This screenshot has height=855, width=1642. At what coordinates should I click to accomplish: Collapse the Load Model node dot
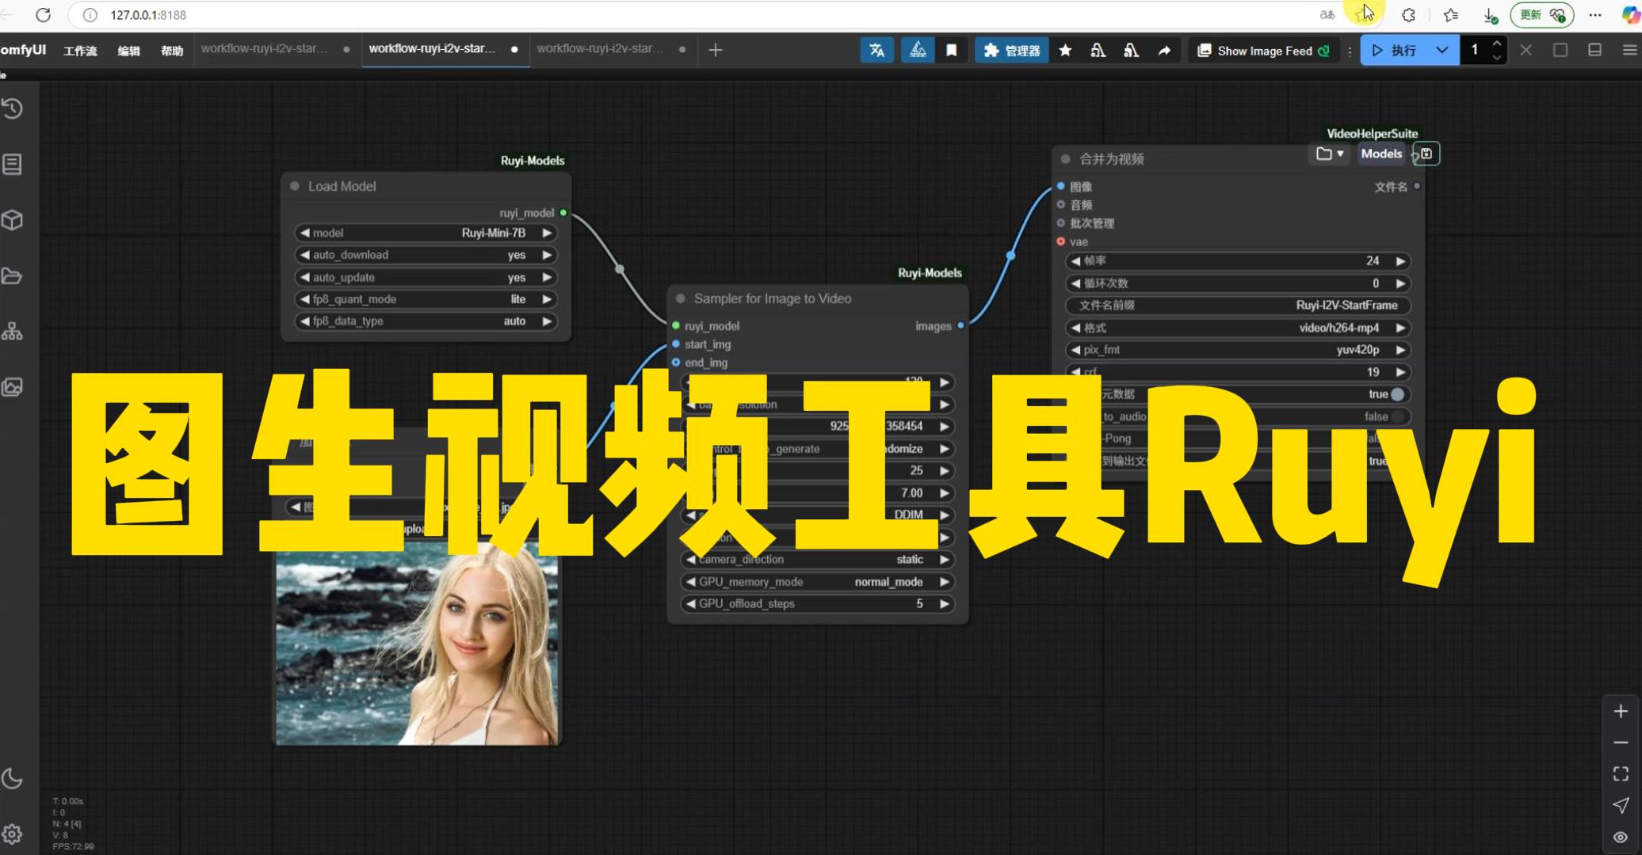click(x=295, y=186)
